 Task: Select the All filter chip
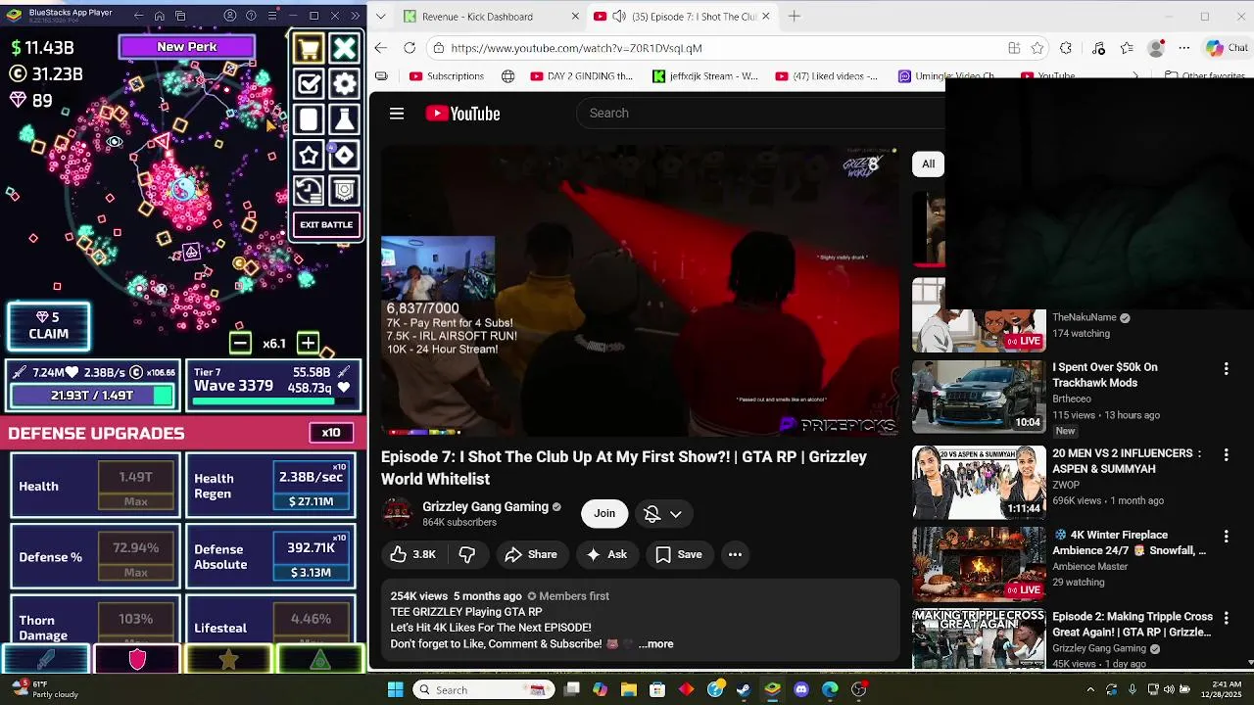coord(928,164)
